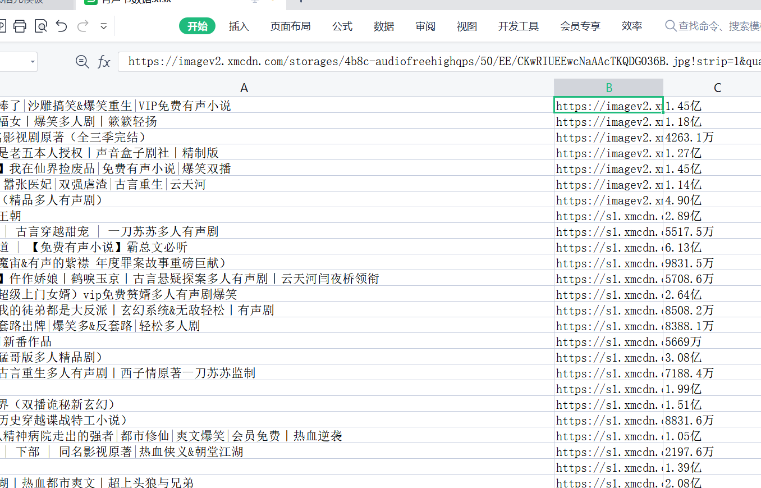This screenshot has width=761, height=488.
Task: Go to the 数据 ribbon tab
Action: [x=384, y=26]
